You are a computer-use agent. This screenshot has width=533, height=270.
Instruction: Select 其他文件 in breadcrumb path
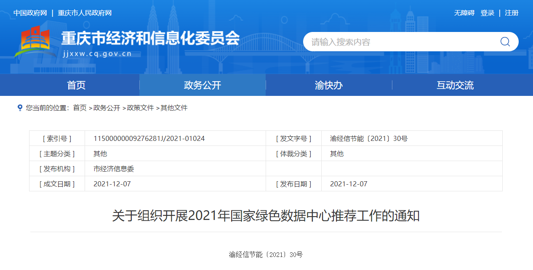[x=174, y=108]
